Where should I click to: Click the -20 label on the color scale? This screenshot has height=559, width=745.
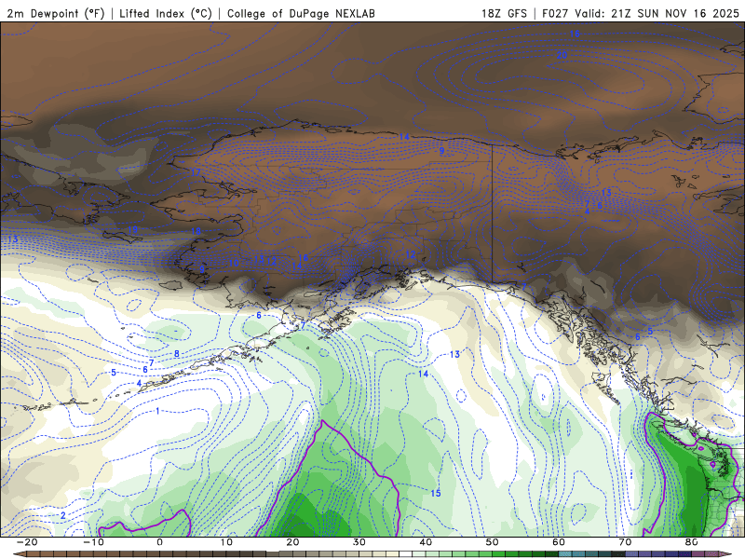(27, 542)
